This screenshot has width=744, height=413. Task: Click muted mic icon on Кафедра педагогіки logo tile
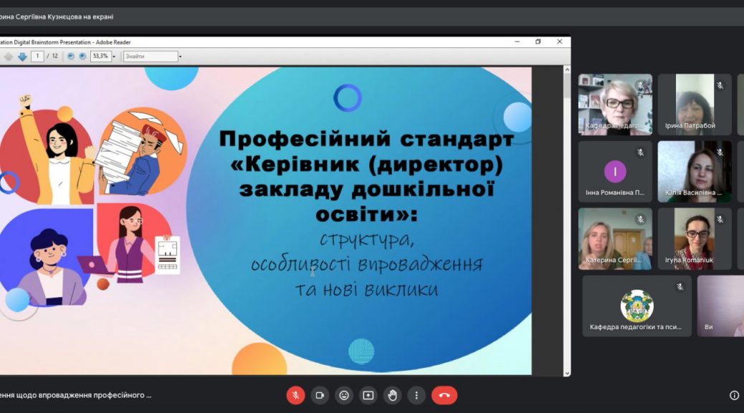coord(680,287)
